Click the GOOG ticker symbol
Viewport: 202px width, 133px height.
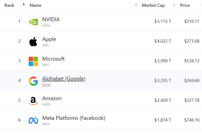[46, 85]
